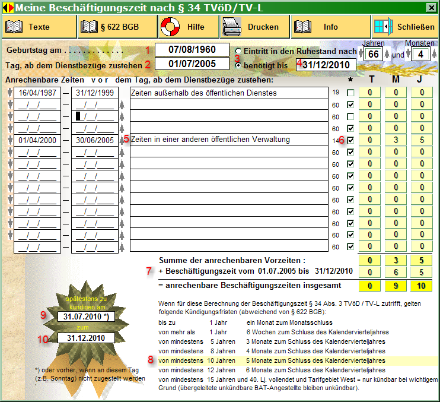Click description 'Zeiten außerhalb des öffentlichen Dienstes'
Image resolution: width=440 pixels, height=402 pixels.
229,93
